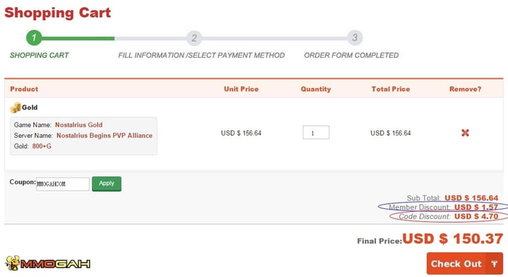Click Fill Information/Select Payment Method step label
This screenshot has width=508, height=277.
201,55
